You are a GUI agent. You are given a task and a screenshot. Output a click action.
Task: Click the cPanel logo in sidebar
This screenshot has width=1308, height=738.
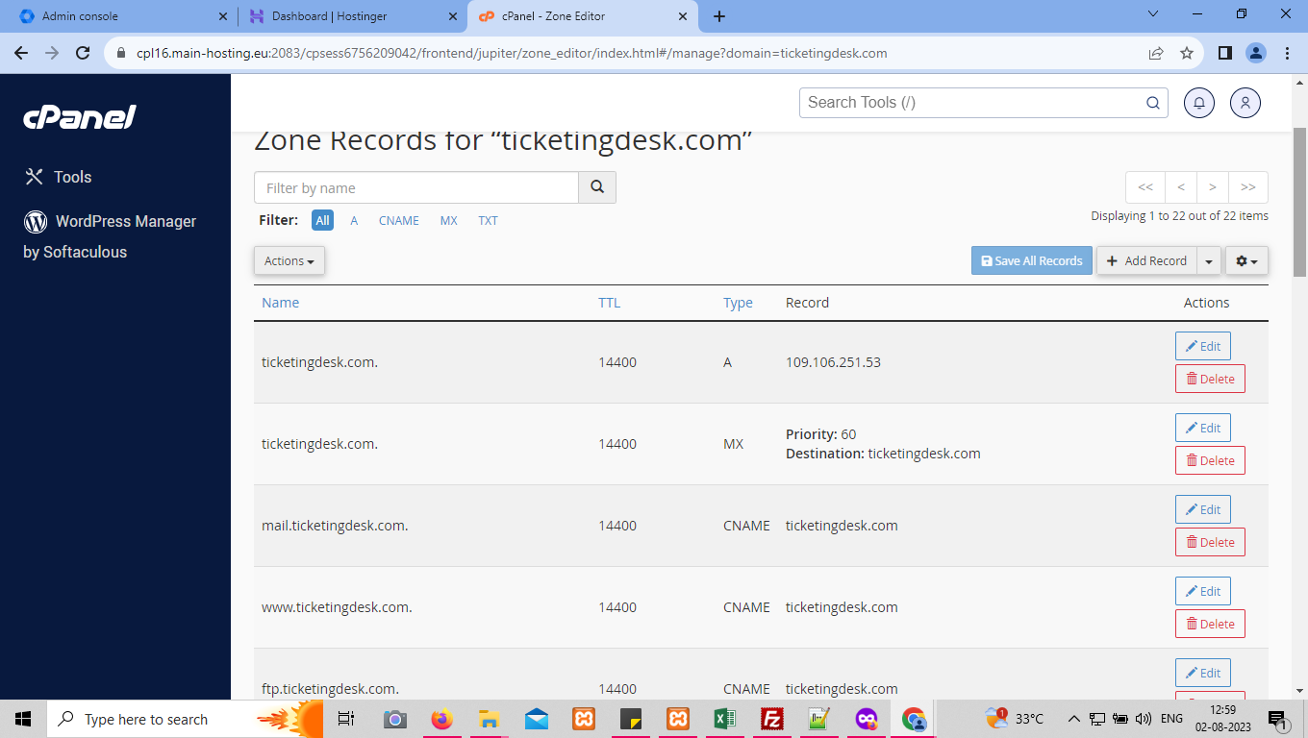(80, 117)
